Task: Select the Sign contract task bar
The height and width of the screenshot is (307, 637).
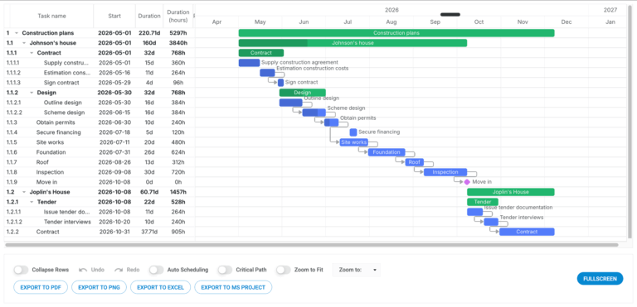Action: click(x=280, y=83)
